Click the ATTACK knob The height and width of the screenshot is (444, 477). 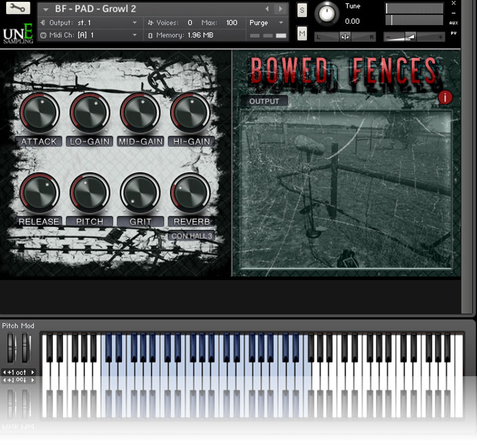pyautogui.click(x=39, y=113)
